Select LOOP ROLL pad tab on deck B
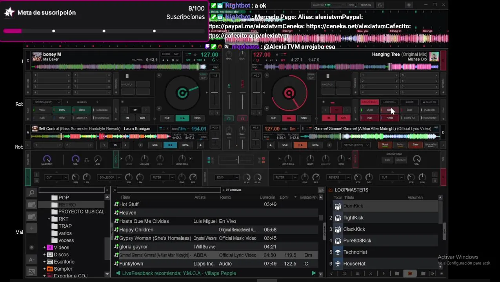500x282 pixels. click(x=389, y=102)
